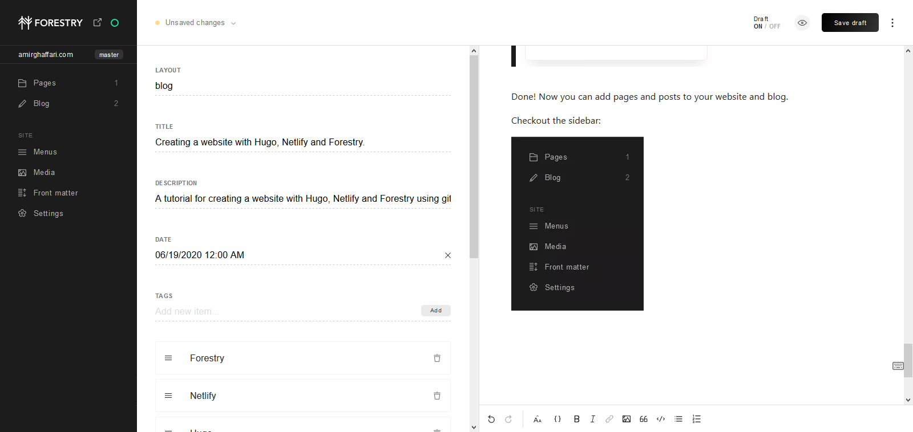Click the editor scrollbar thumb
Image resolution: width=913 pixels, height=432 pixels.
(x=908, y=360)
